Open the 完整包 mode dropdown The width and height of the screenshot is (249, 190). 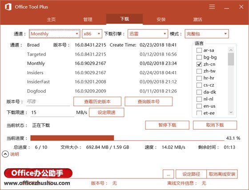(x=207, y=34)
